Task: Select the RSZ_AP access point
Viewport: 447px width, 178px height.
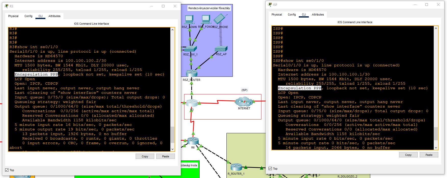Action: tap(221, 49)
